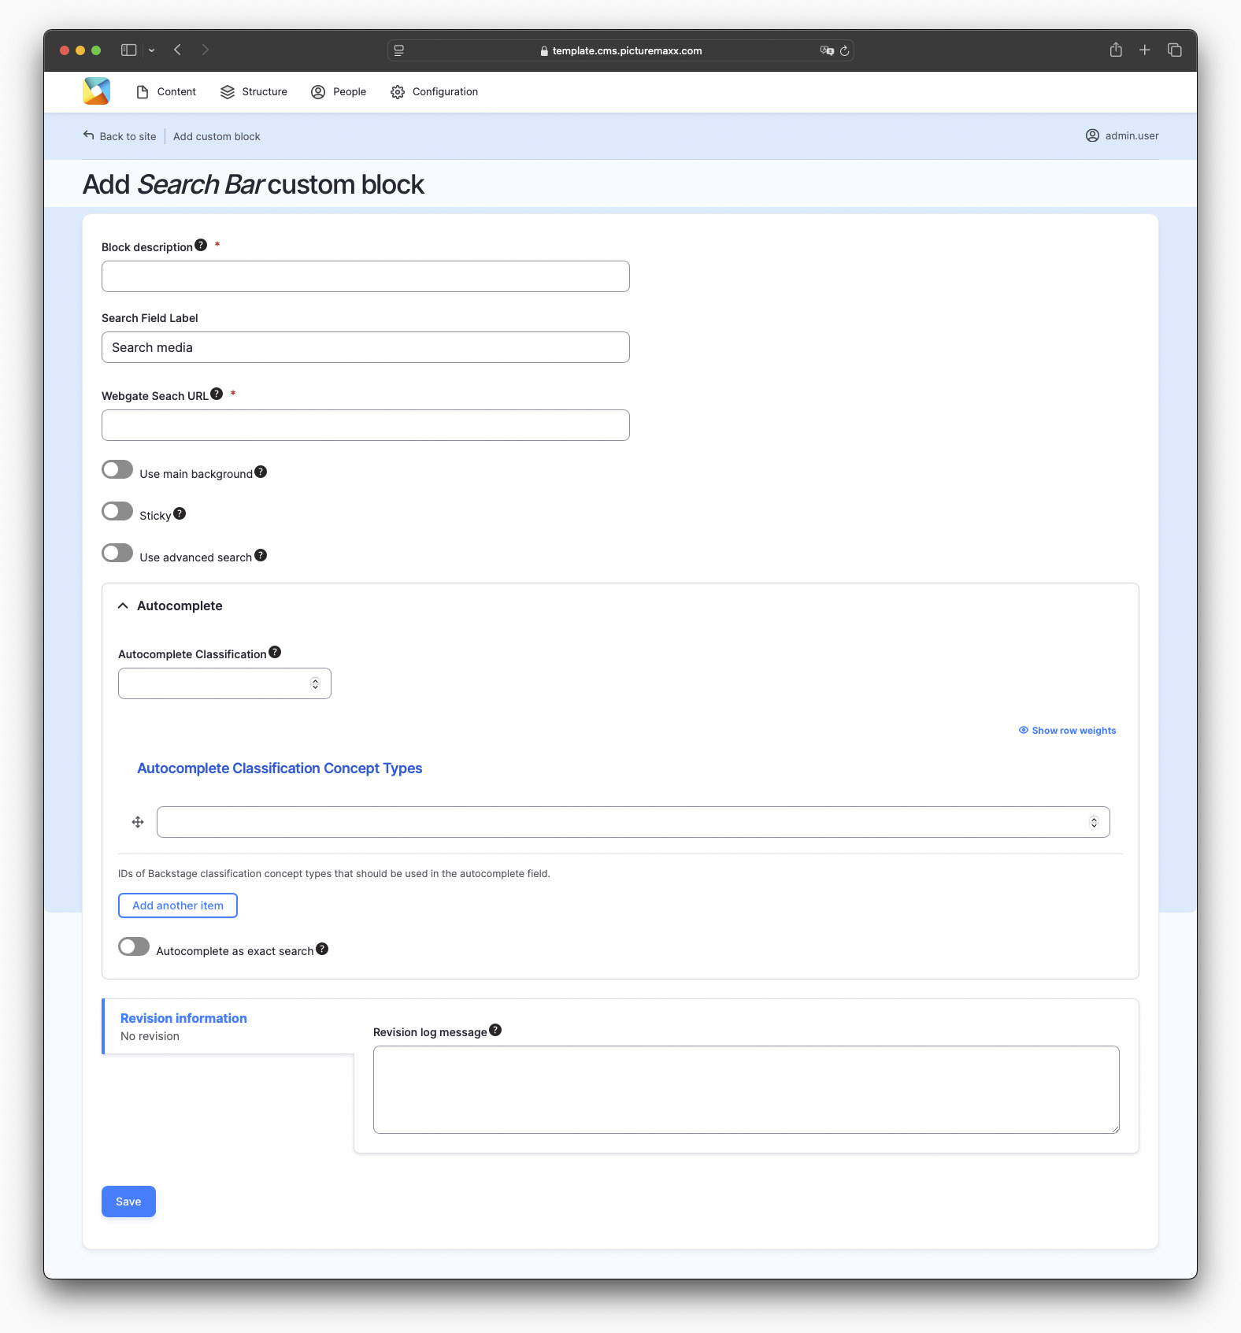Screen dimensions: 1241x1333
Task: Show help for Block description
Action: click(x=201, y=245)
